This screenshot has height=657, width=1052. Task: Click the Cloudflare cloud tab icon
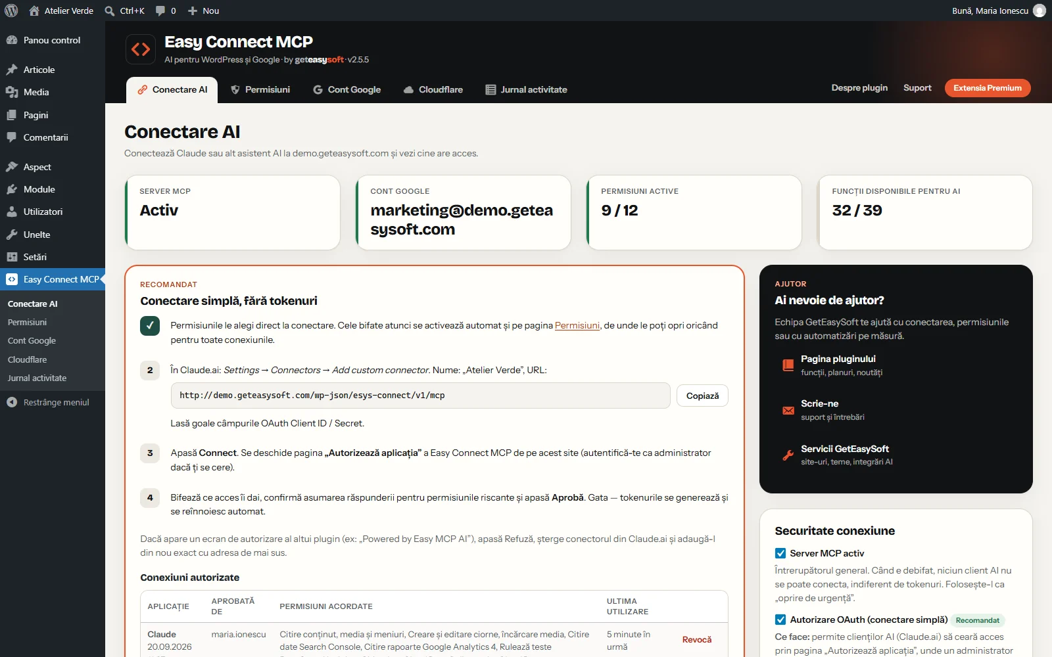(x=408, y=89)
